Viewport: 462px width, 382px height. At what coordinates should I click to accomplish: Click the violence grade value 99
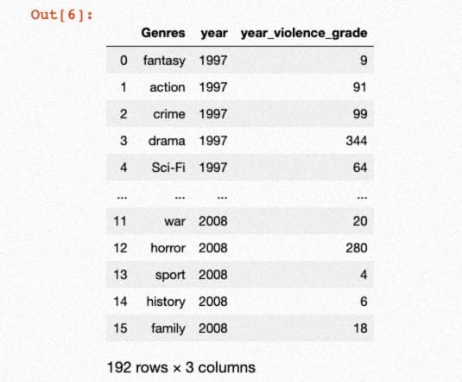coord(360,114)
